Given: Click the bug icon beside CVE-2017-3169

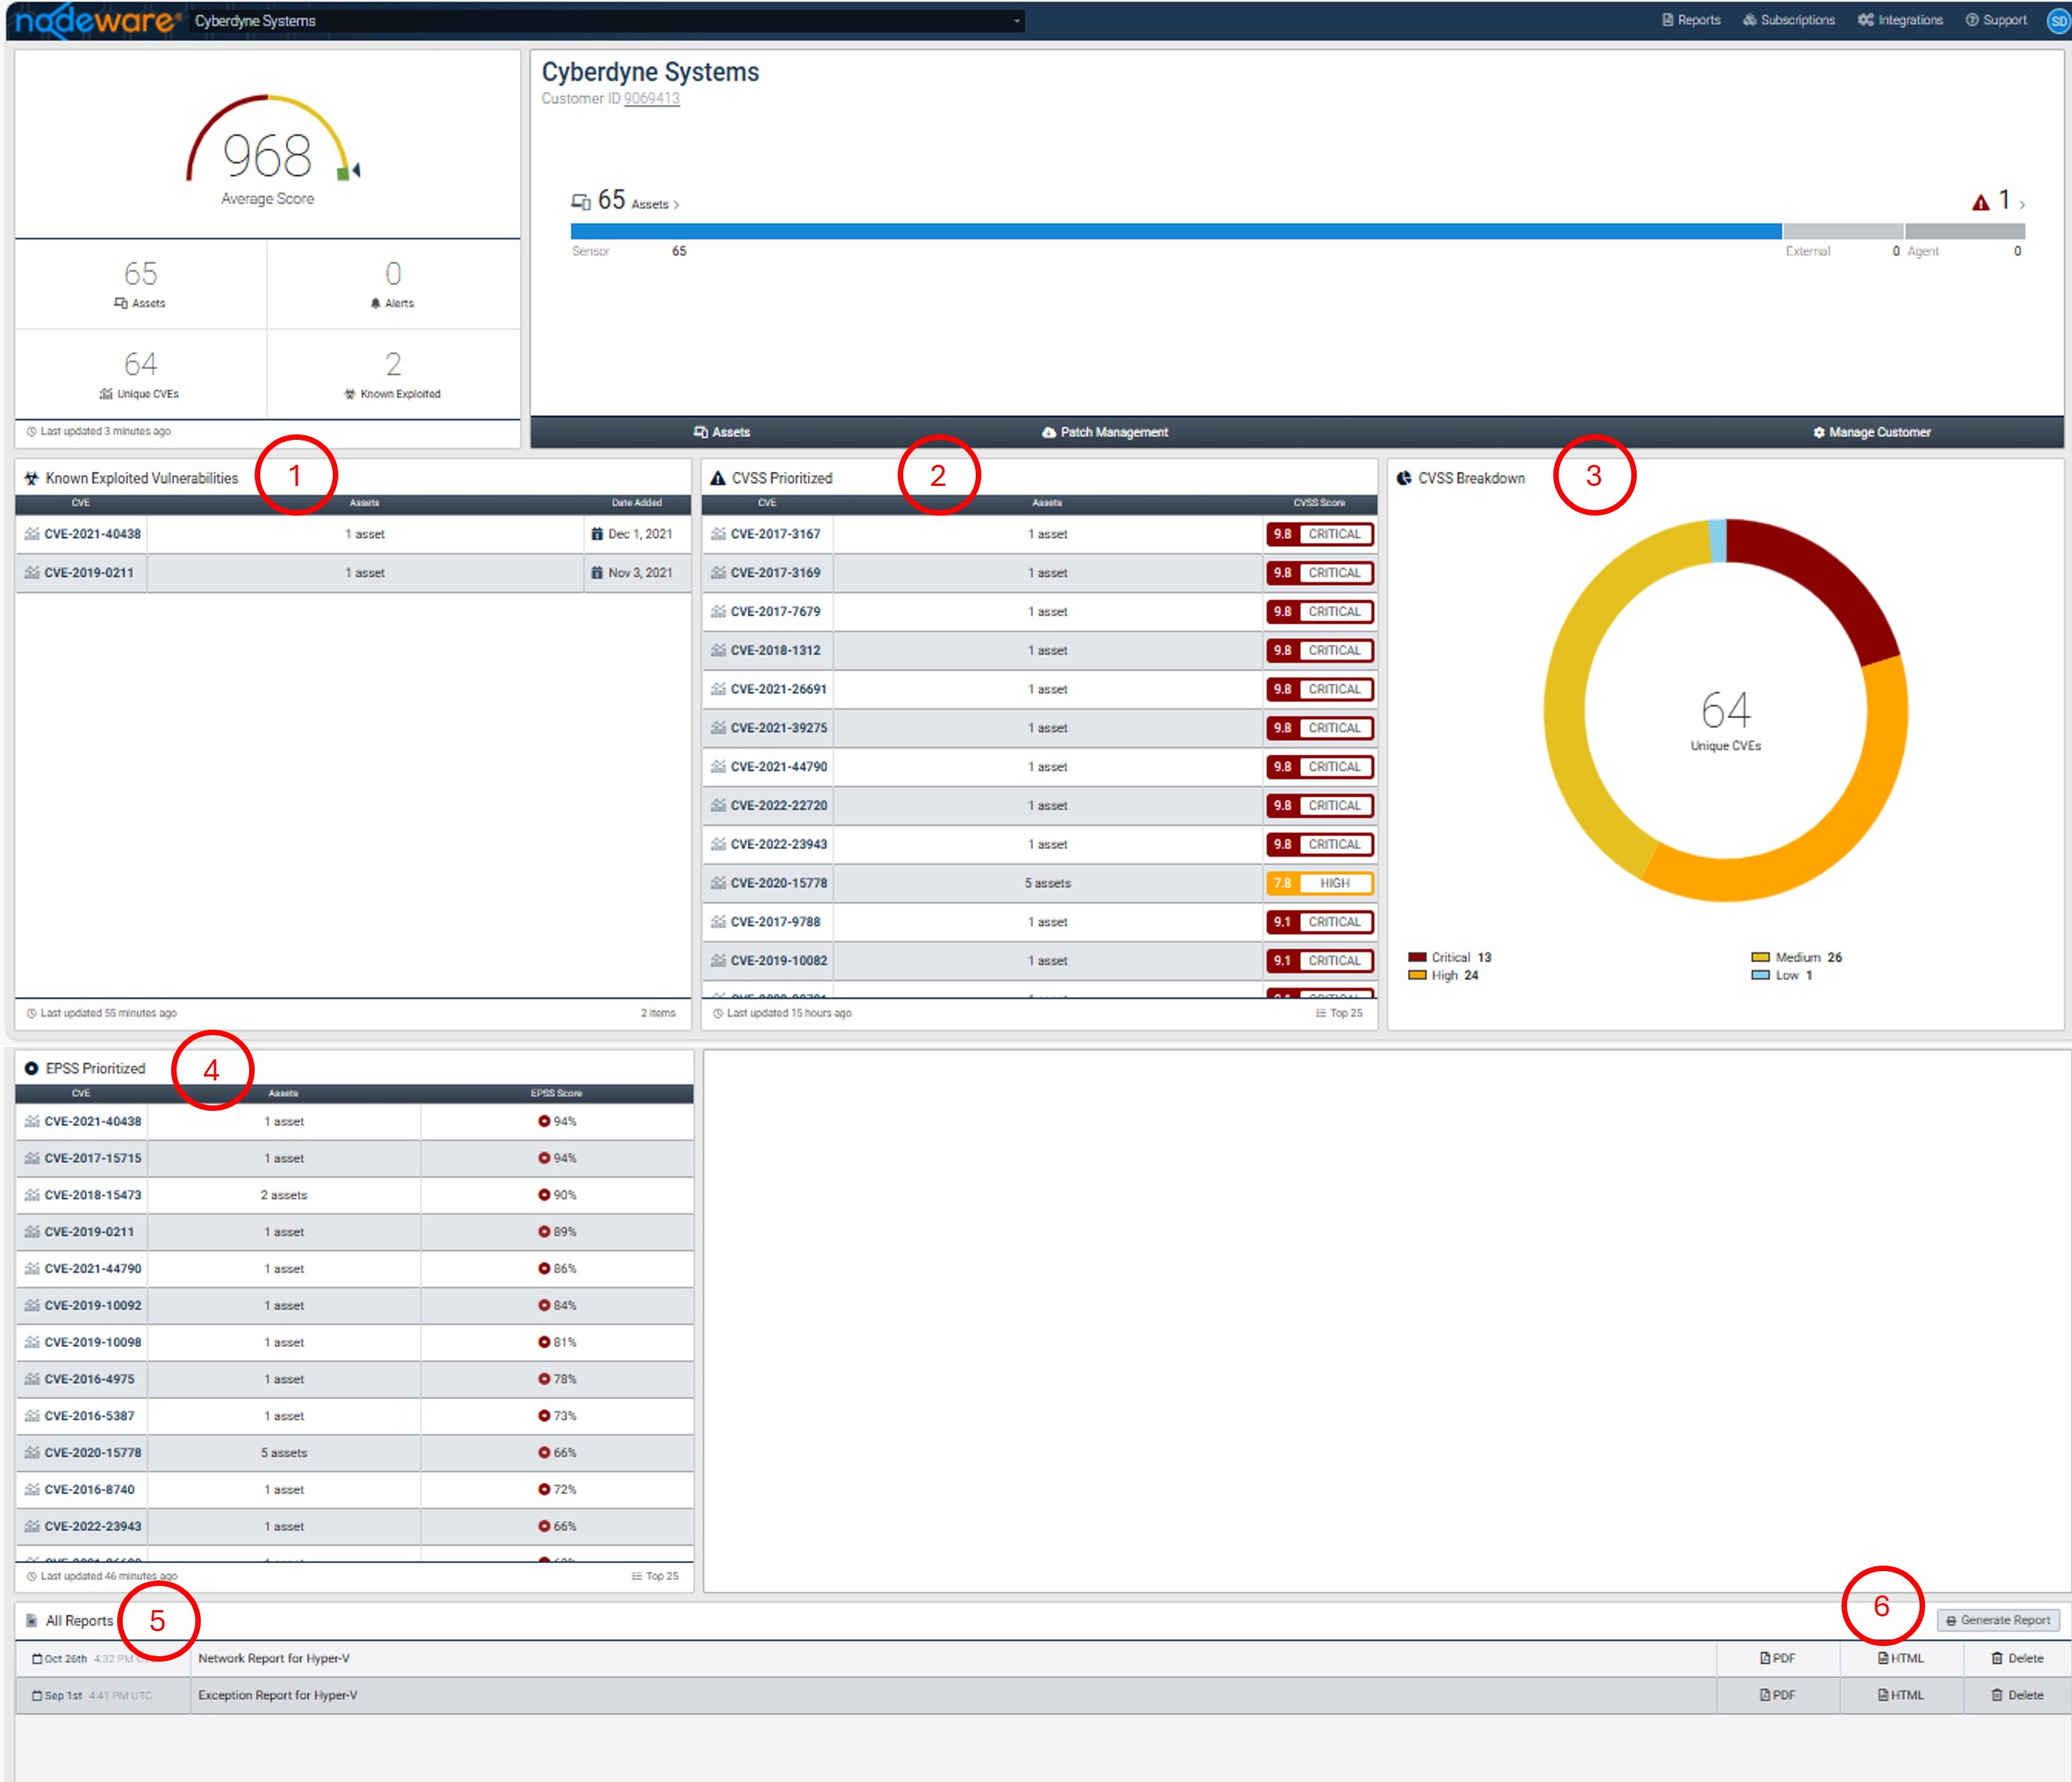Looking at the screenshot, I should pos(718,573).
